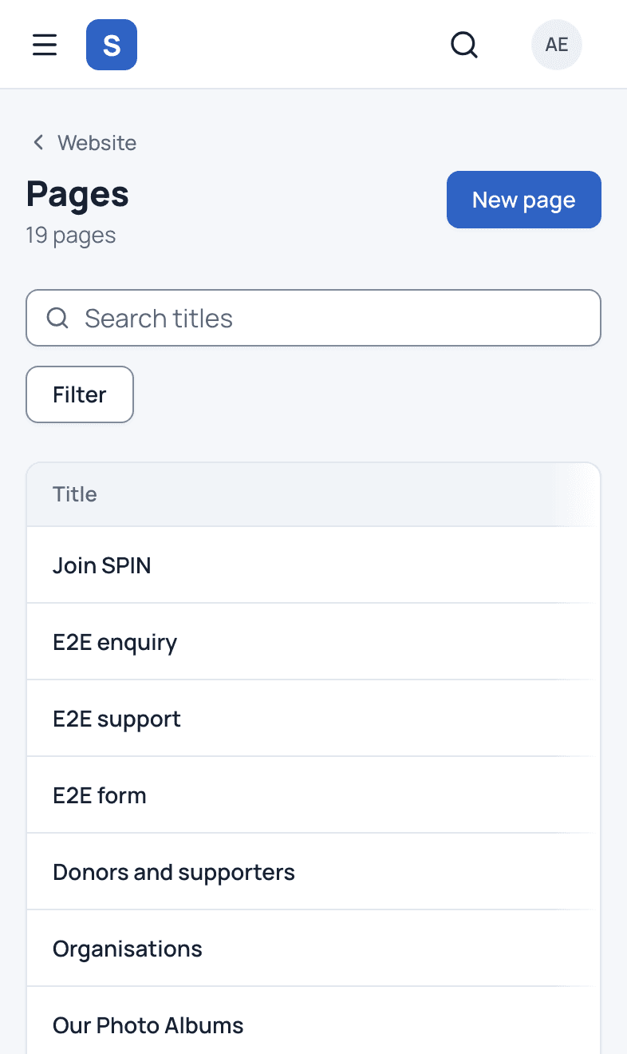This screenshot has height=1054, width=627.
Task: Open the Filter options
Action: [80, 394]
